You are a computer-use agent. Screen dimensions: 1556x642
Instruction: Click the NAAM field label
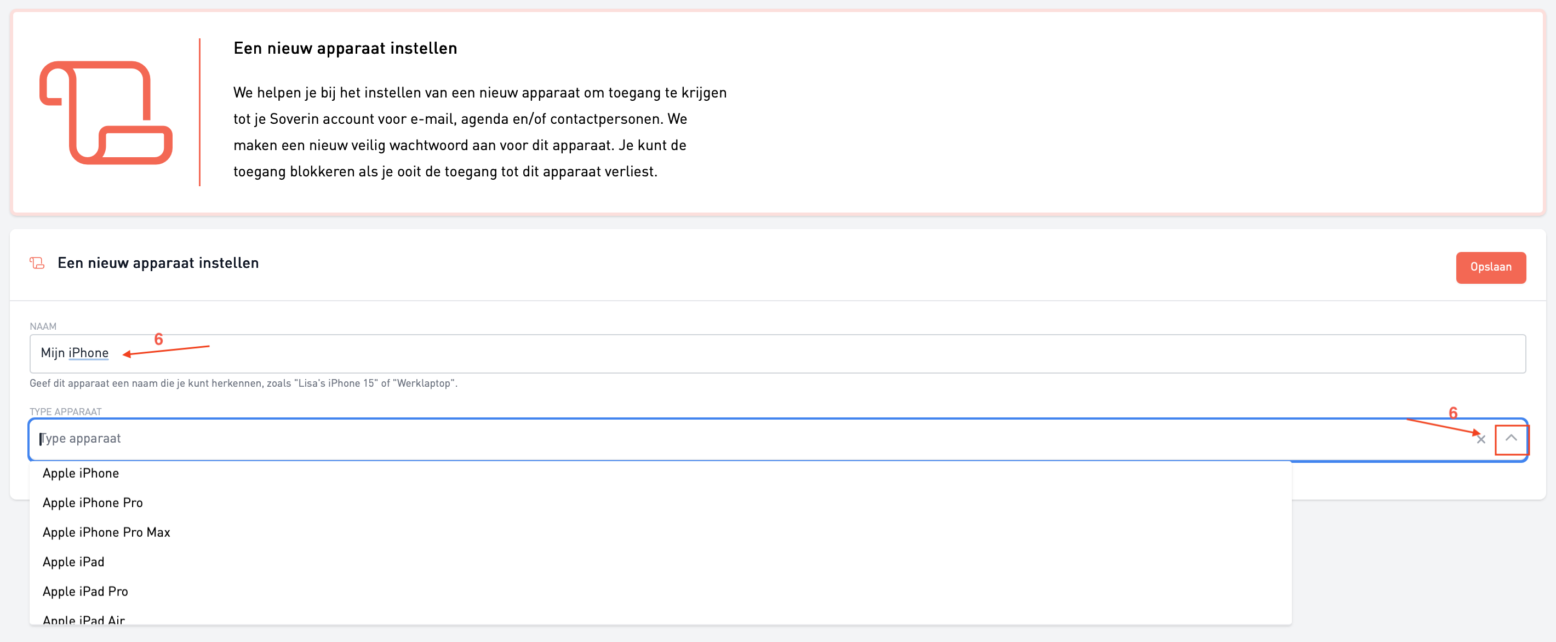point(43,326)
